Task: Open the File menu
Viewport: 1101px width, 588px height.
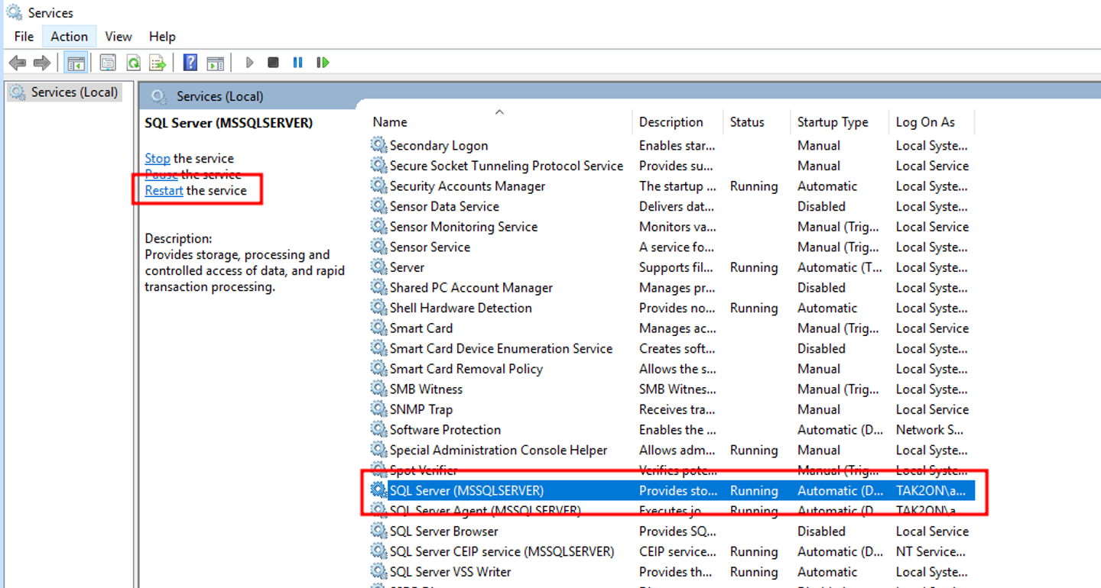Action: (x=24, y=37)
